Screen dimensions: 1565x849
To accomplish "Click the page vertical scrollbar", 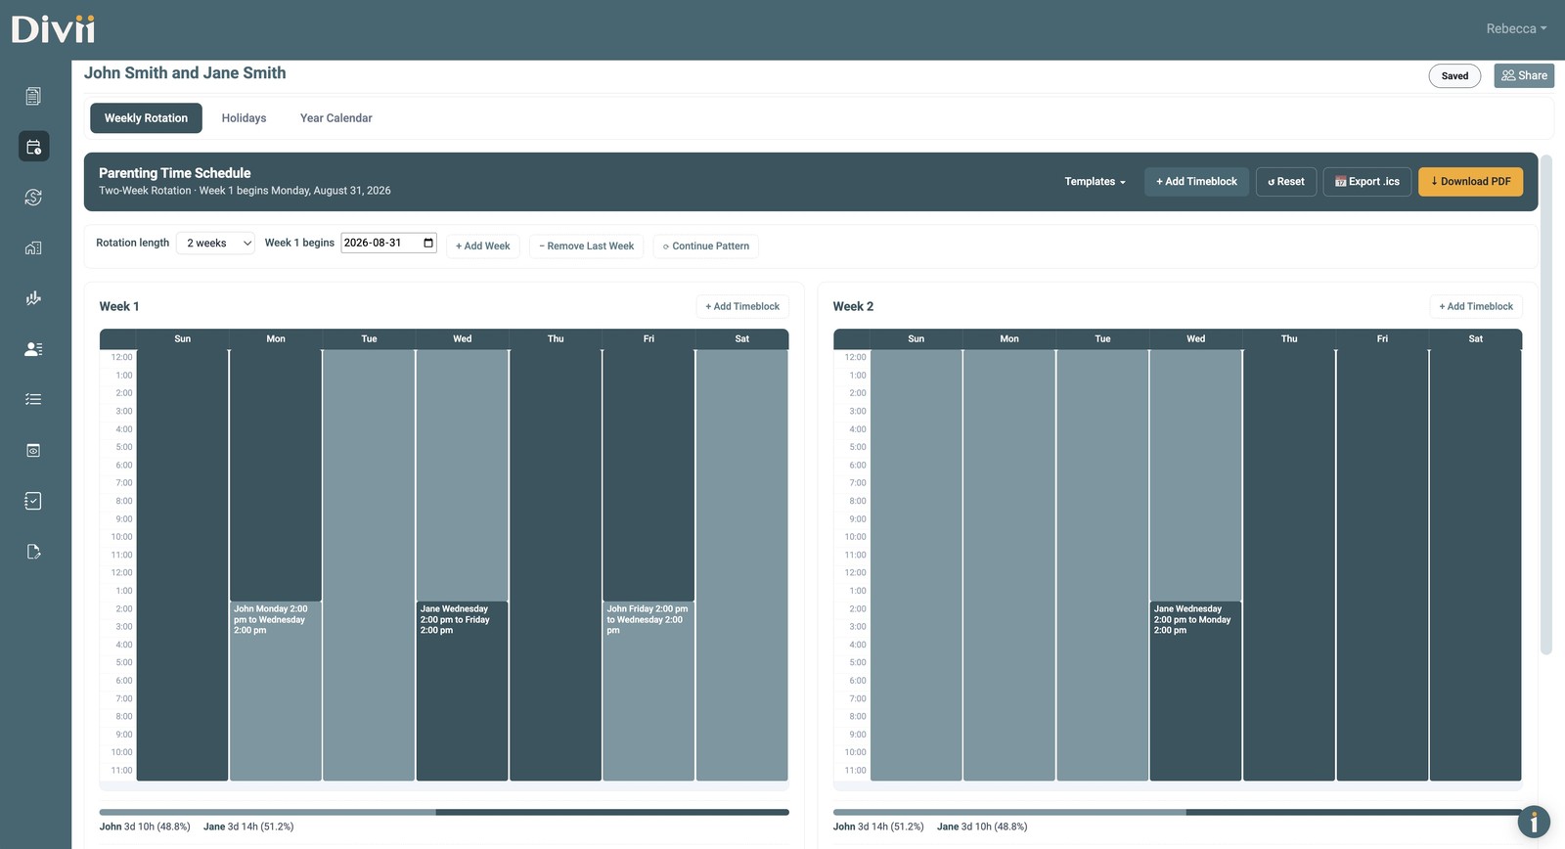I will pyautogui.click(x=1546, y=404).
